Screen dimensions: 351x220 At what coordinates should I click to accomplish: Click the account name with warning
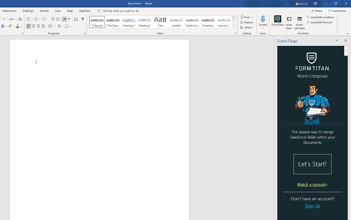(x=301, y=4)
